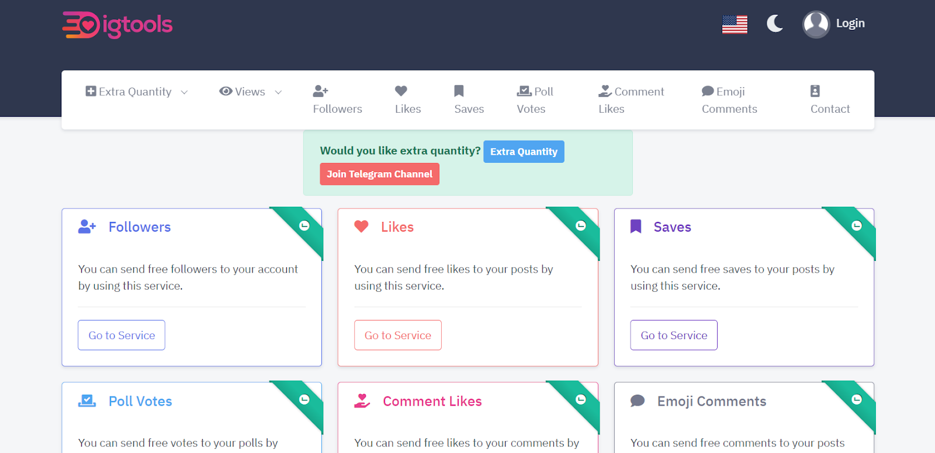Open the Views dropdown in navbar
Image resolution: width=935 pixels, height=453 pixels.
tap(250, 92)
